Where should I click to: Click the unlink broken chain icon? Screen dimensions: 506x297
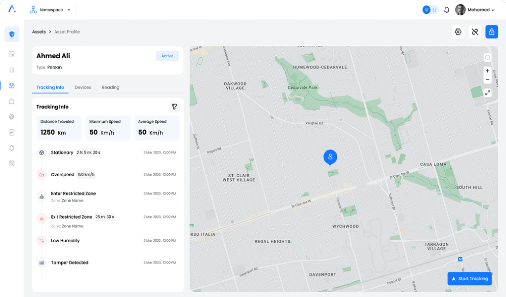(x=475, y=32)
